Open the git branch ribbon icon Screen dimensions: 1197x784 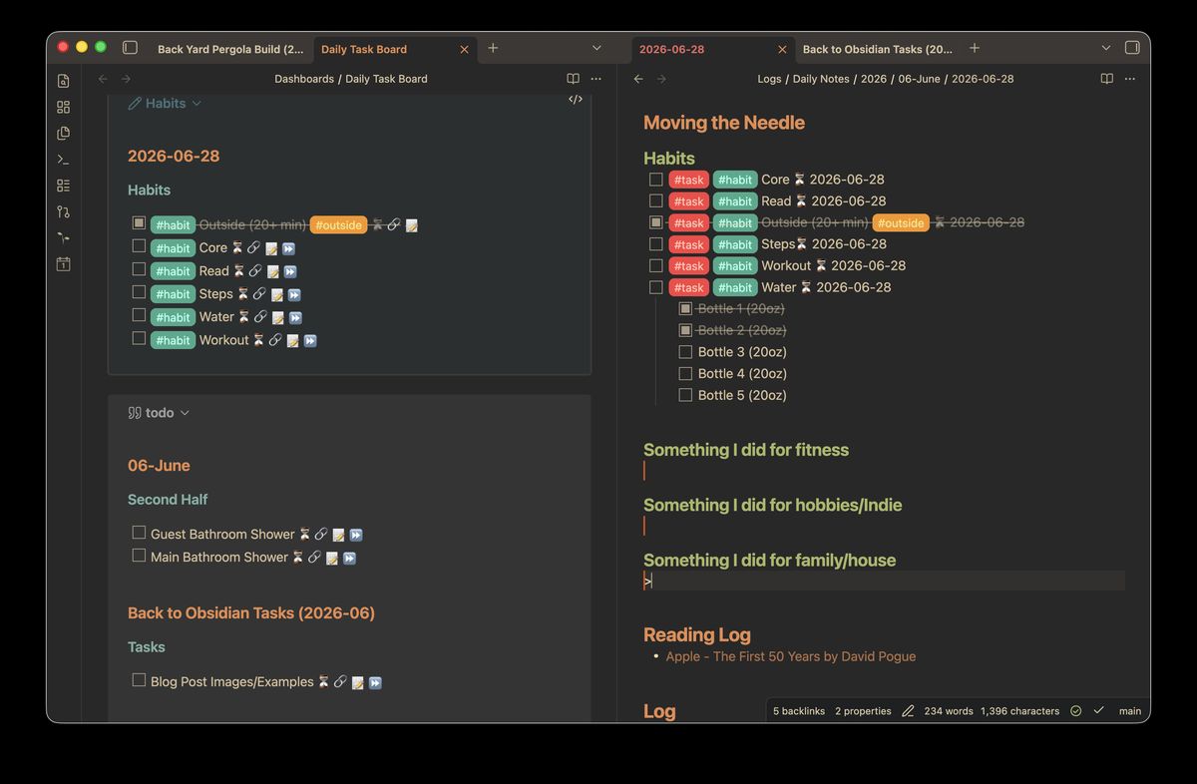(x=63, y=211)
